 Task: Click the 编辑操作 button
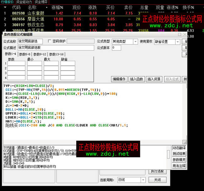coord(119,79)
